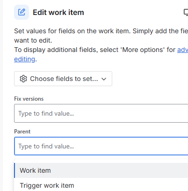Focus the Fix versions value field
Viewport: 188px width, 191px height.
pos(101,113)
